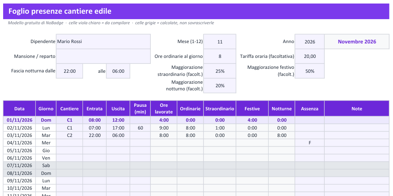Select the Anno value 2026

(x=310, y=41)
